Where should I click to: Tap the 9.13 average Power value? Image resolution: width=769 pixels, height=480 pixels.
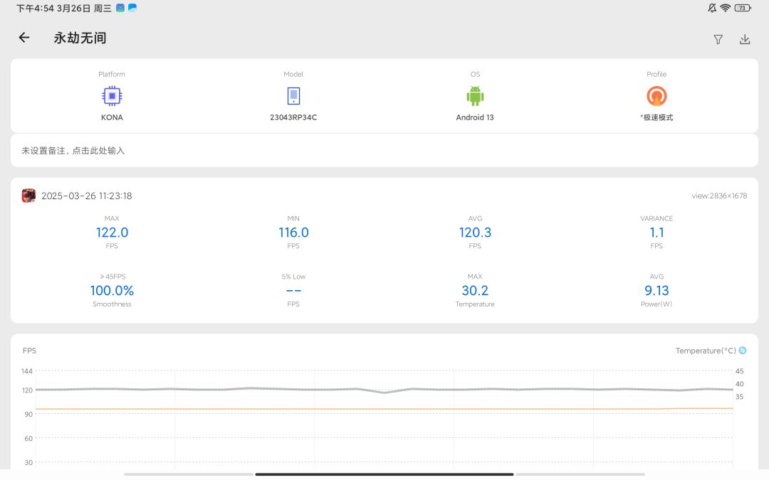tap(656, 290)
